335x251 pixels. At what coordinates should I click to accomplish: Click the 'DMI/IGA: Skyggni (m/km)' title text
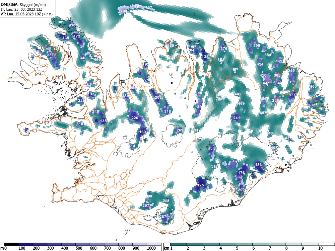tap(23, 4)
